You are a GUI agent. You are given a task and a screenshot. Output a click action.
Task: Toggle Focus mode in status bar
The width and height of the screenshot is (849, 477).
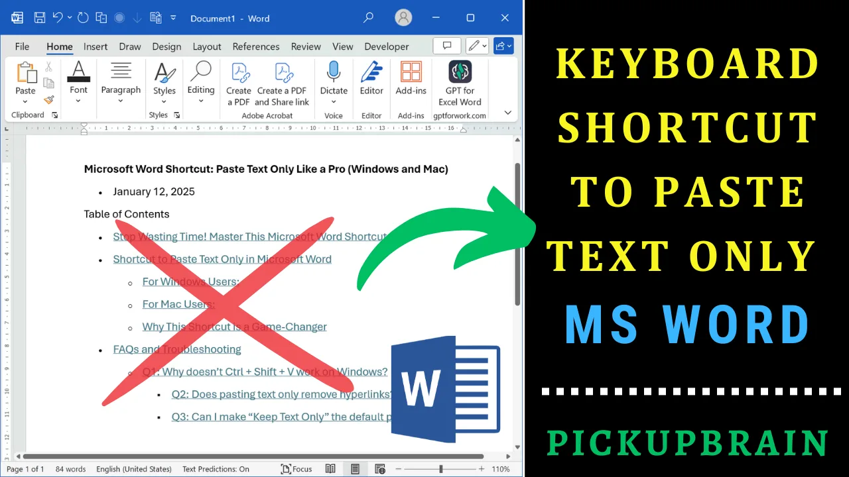pos(296,469)
